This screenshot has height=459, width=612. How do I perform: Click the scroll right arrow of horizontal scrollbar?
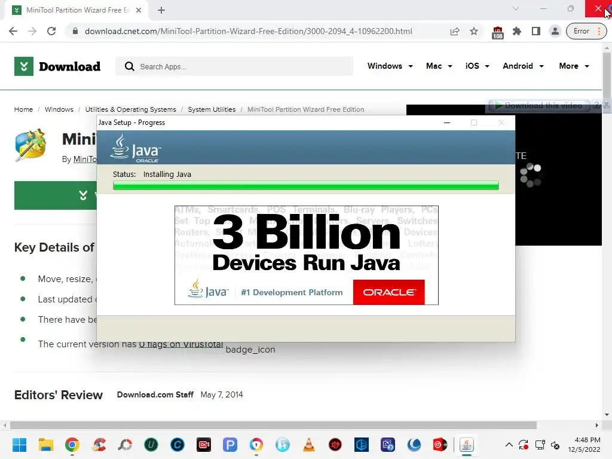pyautogui.click(x=597, y=425)
